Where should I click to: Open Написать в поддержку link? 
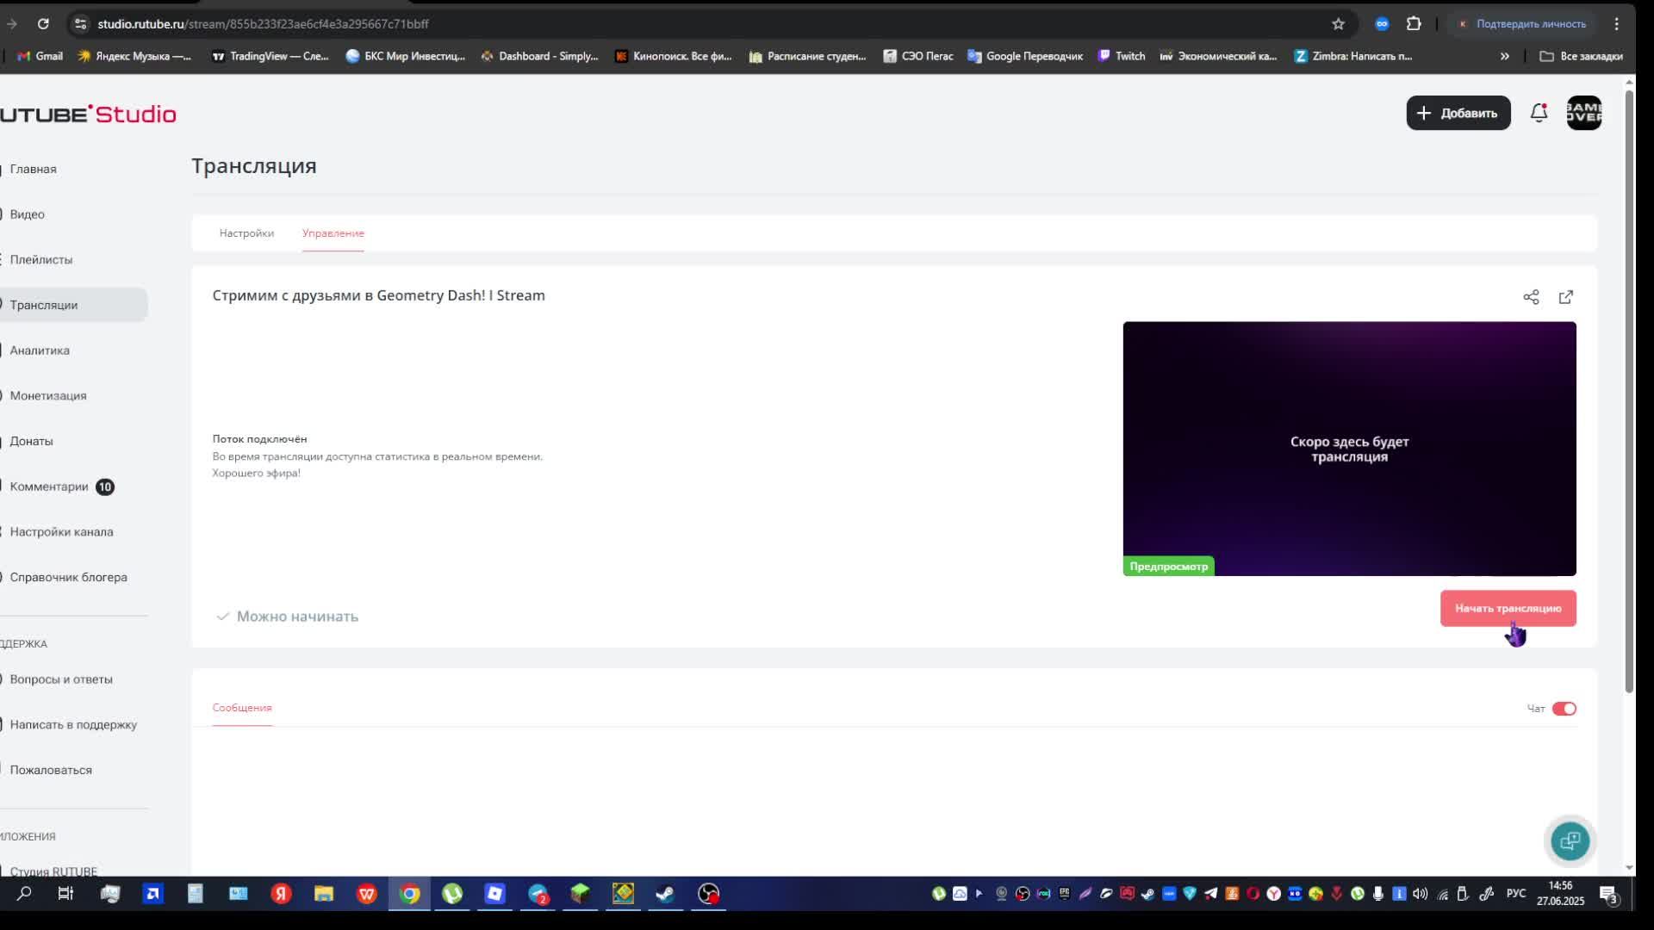pyautogui.click(x=73, y=725)
